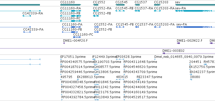Click the CG11160-PC protein label
This screenshot has width=215, height=101.
click(x=83, y=35)
